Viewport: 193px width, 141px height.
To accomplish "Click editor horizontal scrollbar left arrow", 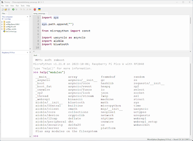I will 34,51.
